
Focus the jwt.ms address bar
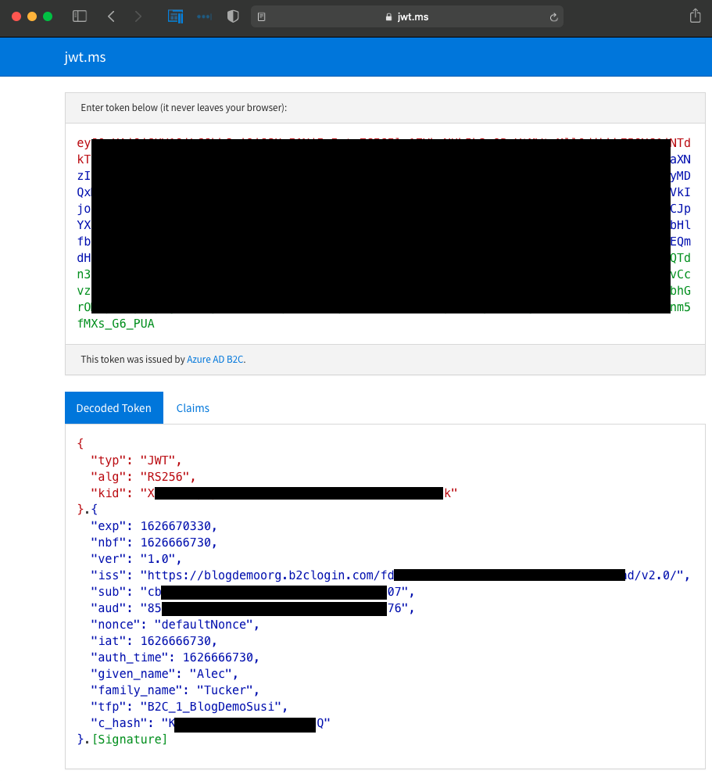tap(406, 17)
